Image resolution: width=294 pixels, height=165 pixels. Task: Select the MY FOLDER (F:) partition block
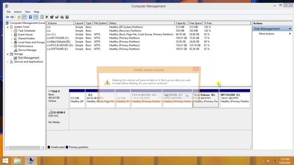click(235, 99)
